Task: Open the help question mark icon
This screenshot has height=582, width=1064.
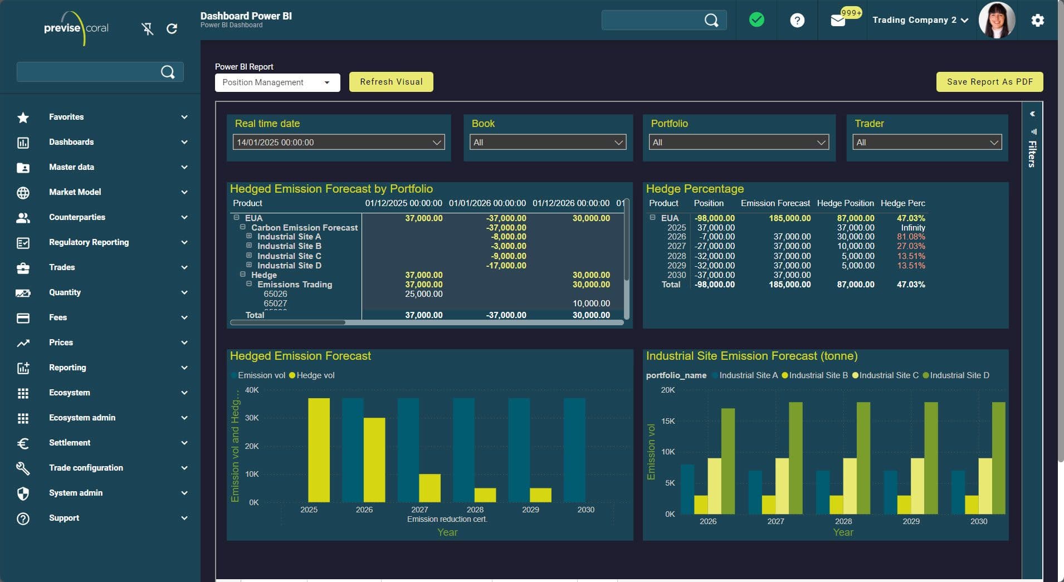Action: pos(797,21)
